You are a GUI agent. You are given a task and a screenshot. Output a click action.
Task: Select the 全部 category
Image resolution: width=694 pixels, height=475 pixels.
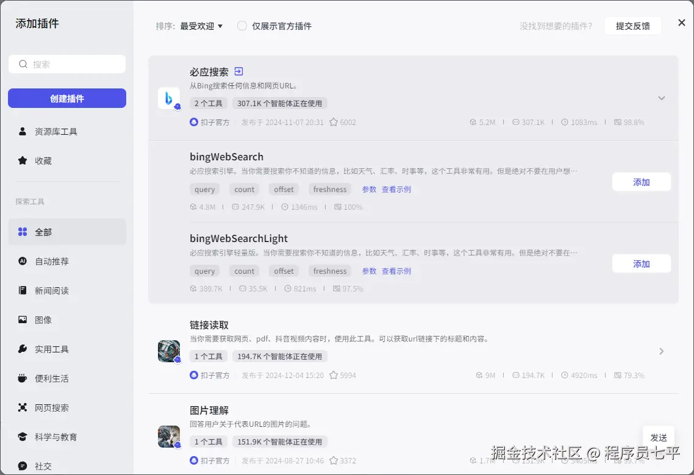67,232
